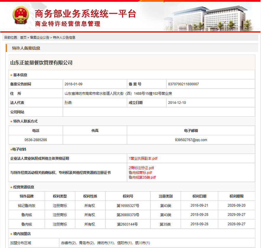The image size is (261, 248).
Task: Click the 权利期限 column header
Action: 236,196
